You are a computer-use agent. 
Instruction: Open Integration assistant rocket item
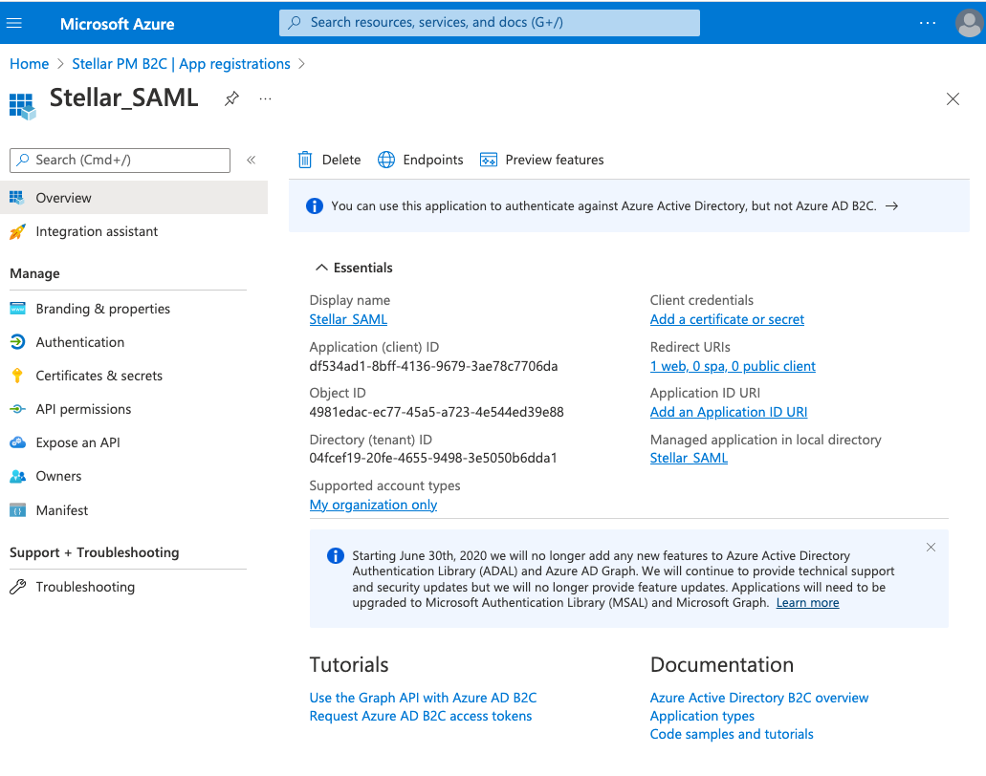[x=96, y=231]
